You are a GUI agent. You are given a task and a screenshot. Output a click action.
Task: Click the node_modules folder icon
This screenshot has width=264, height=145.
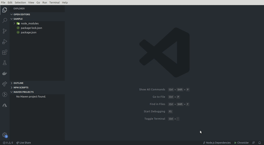(18, 23)
